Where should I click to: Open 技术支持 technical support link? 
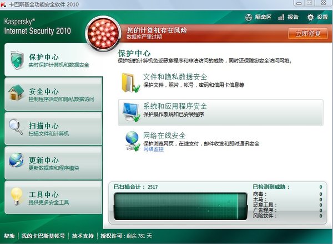(83, 236)
